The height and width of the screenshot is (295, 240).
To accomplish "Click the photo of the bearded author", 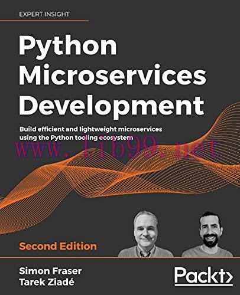I will [207, 234].
